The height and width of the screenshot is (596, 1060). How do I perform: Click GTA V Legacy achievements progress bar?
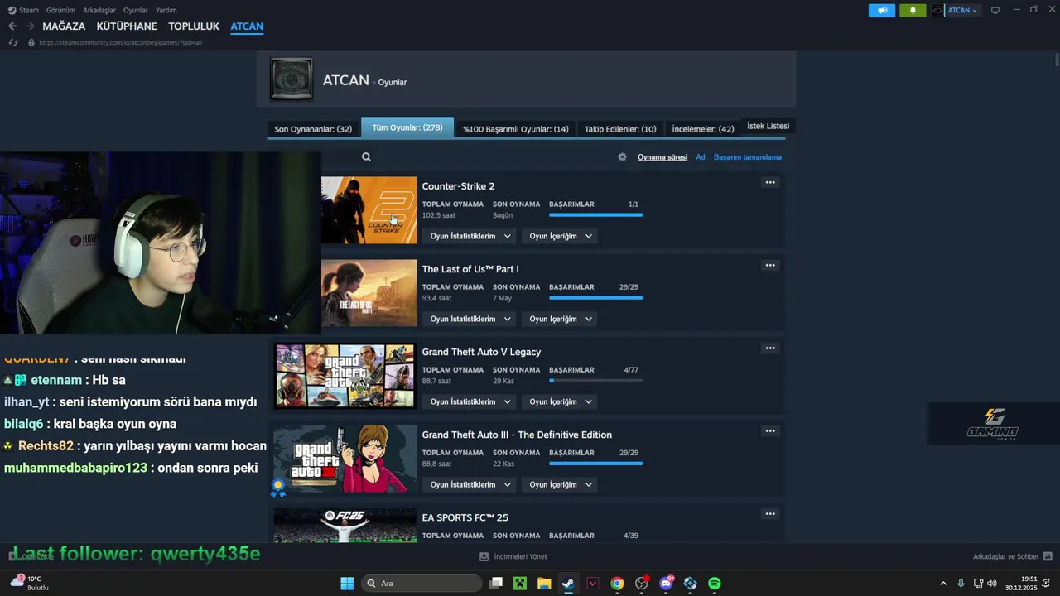pyautogui.click(x=595, y=381)
